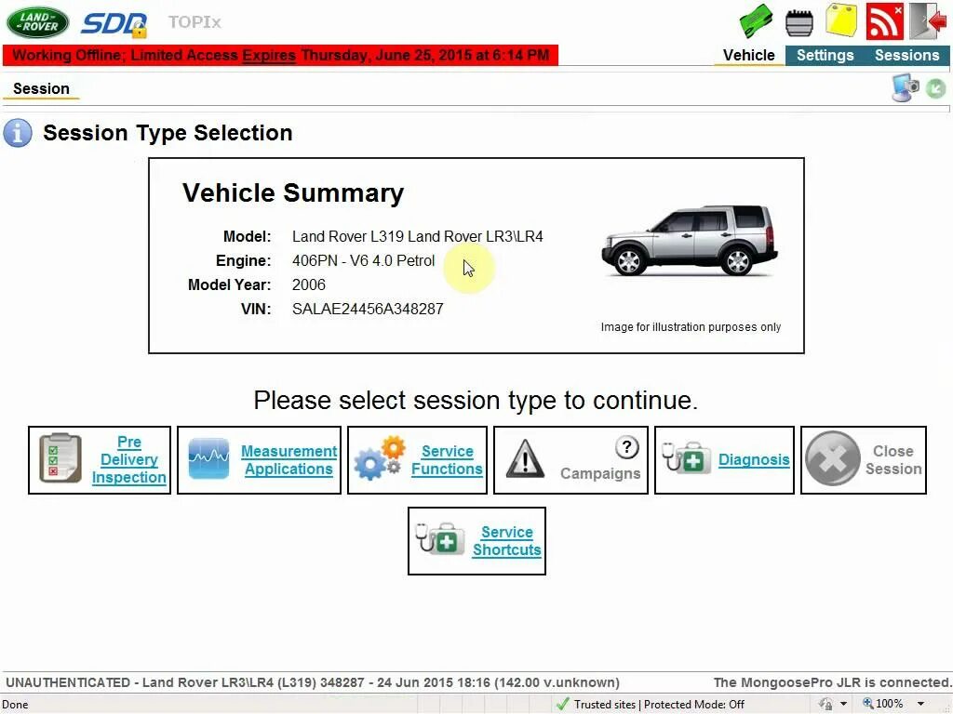Click the VIN value SALAE24456A348287
The image size is (953, 714).
(x=368, y=309)
